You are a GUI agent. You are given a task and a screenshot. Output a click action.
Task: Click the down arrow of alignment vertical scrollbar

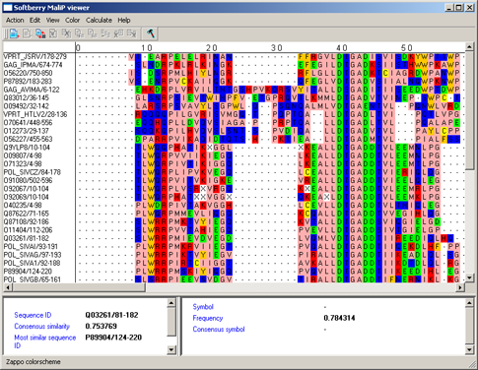pos(469,277)
